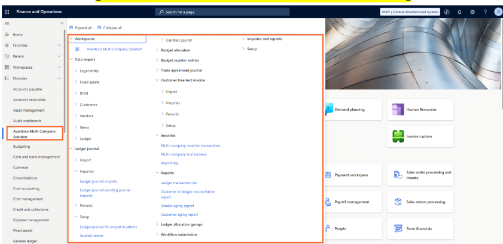Expand the Ledger journal Periodic node
Image resolution: width=503 pixels, height=244 pixels.
pos(77,206)
